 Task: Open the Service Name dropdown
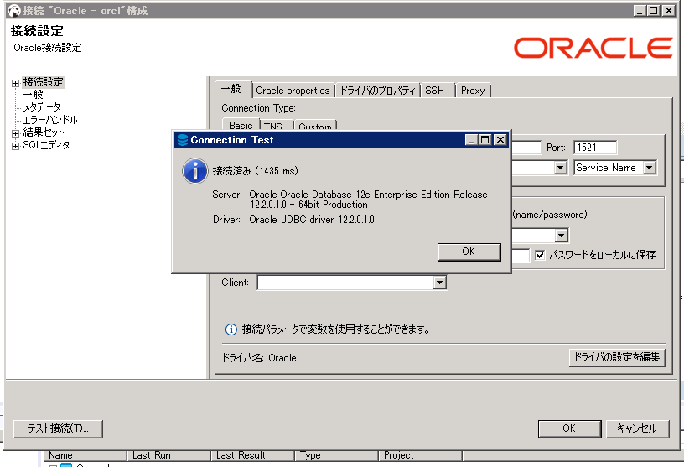(650, 168)
